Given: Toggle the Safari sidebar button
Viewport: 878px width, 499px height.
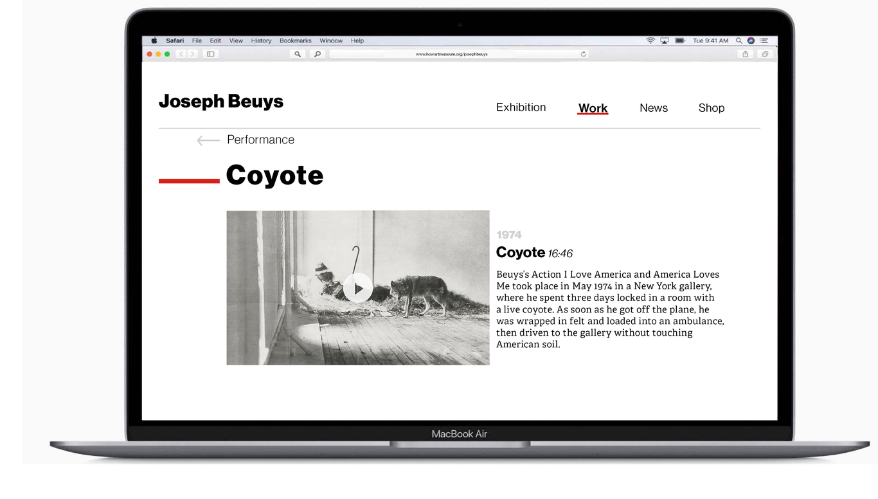Looking at the screenshot, I should click(x=210, y=54).
